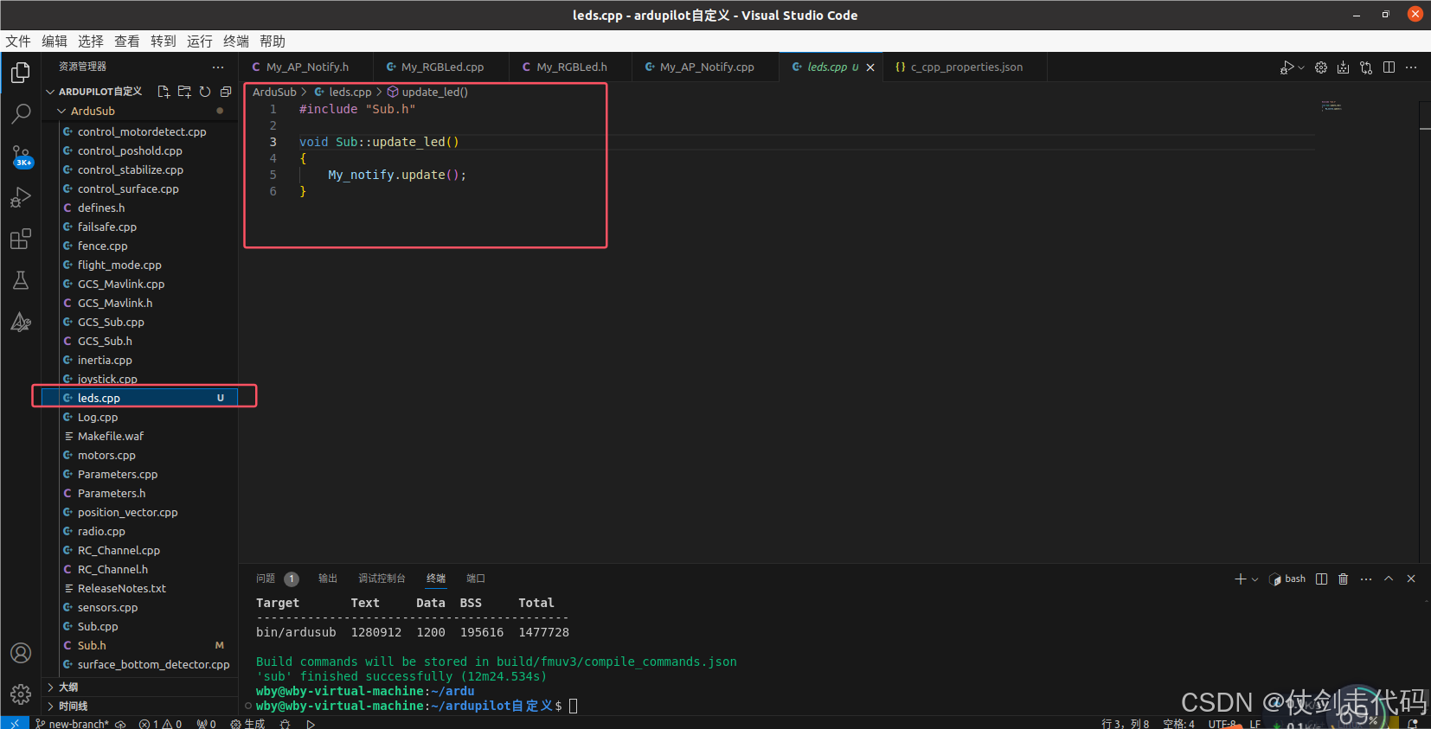Open the 文件 menu
The image size is (1431, 729).
click(18, 42)
